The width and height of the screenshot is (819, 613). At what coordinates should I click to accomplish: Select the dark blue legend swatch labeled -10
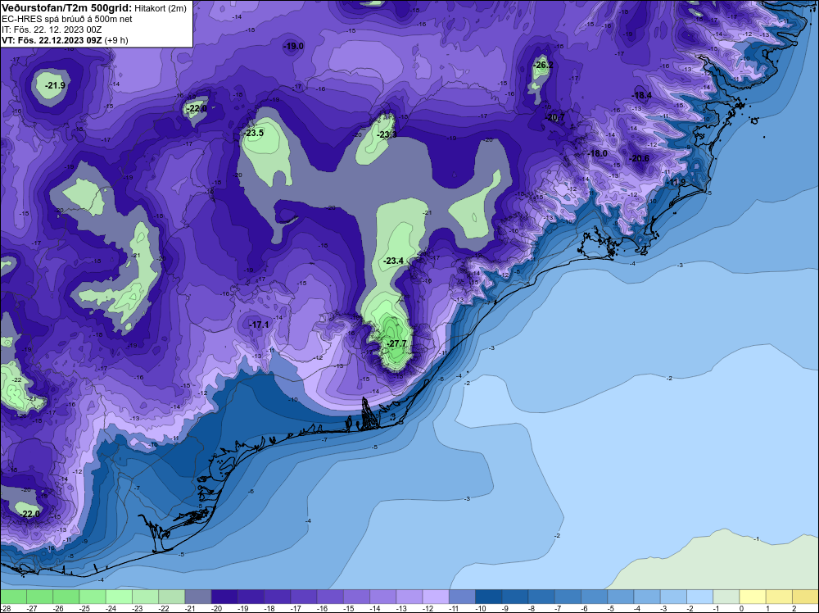pos(488,597)
